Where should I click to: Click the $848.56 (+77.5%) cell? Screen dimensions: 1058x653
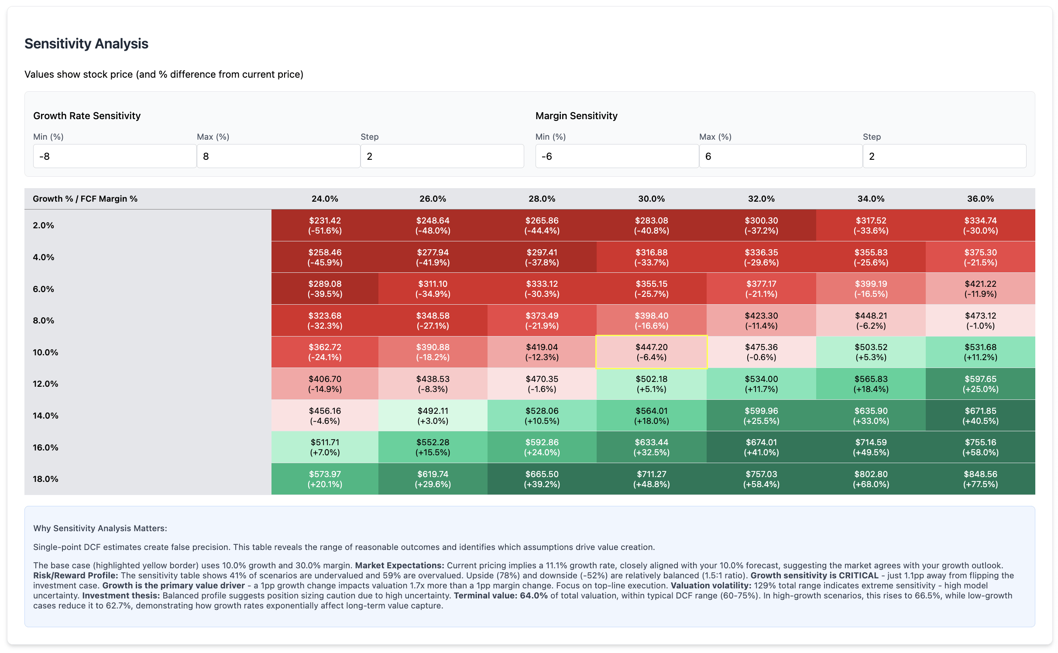point(980,479)
